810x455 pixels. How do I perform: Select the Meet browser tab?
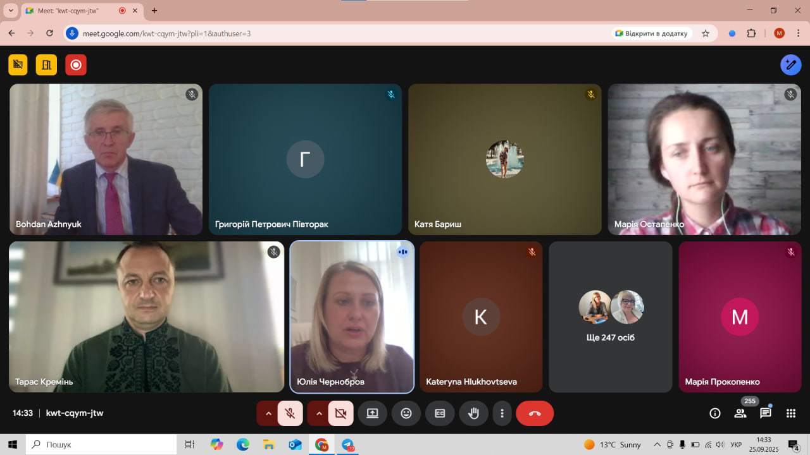click(x=70, y=11)
